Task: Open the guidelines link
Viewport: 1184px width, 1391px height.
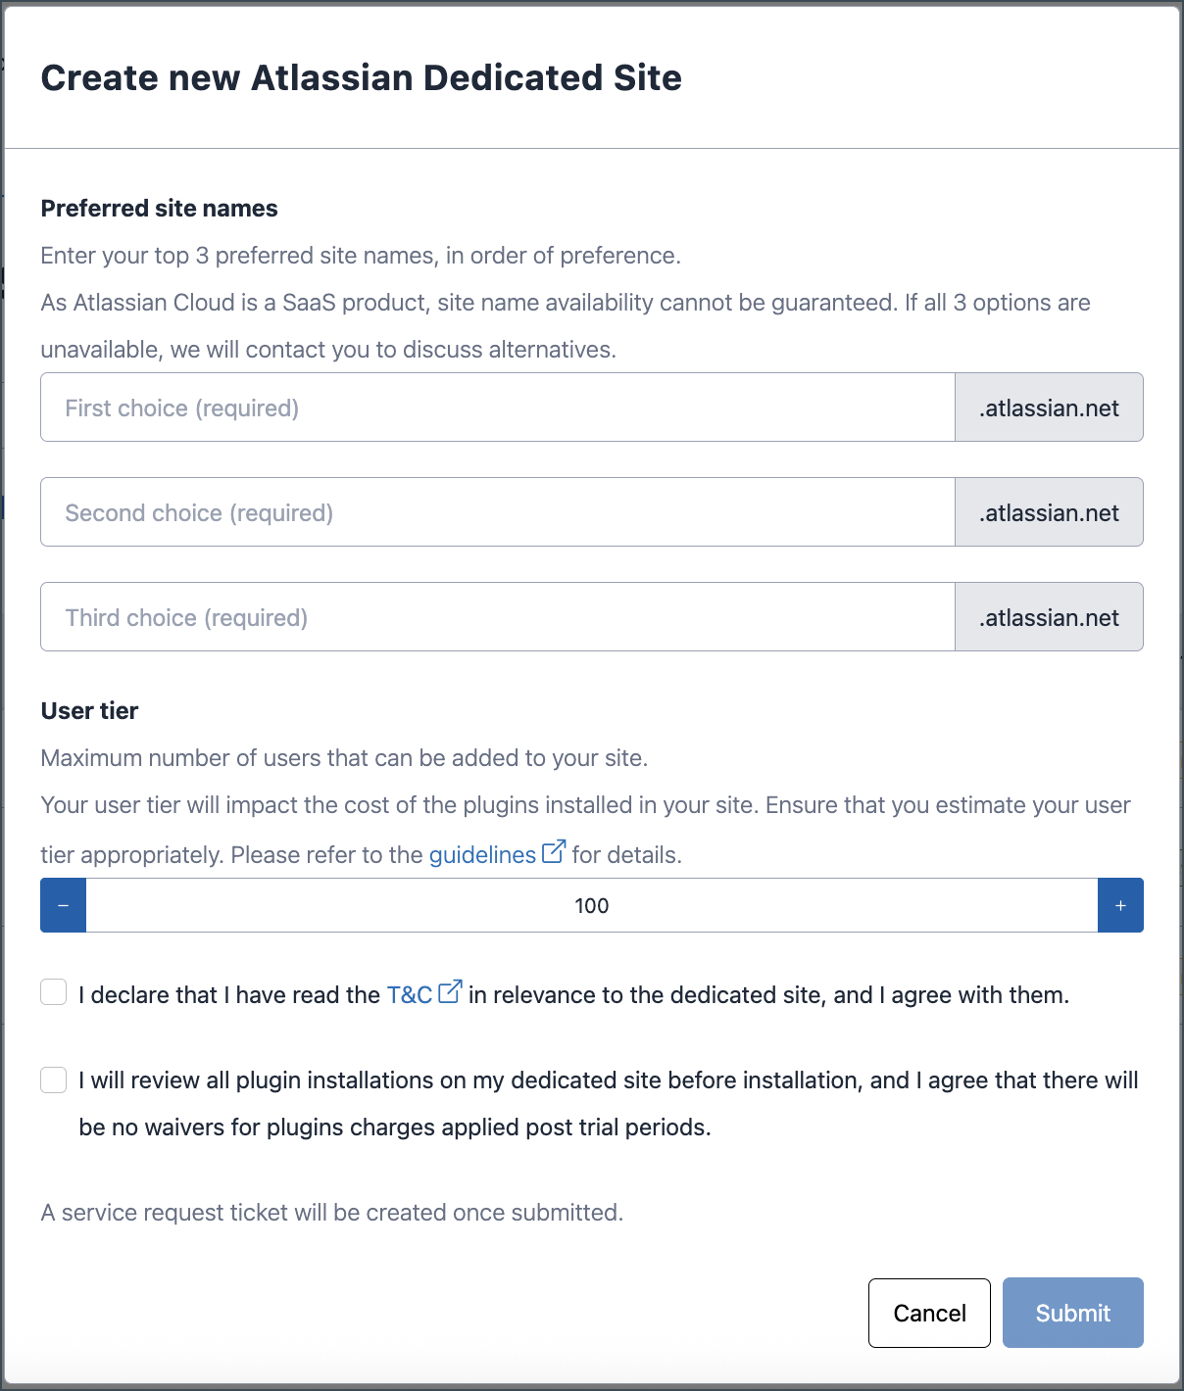Action: [x=482, y=855]
